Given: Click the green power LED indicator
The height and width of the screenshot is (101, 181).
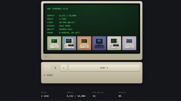Looking at the screenshot, I should tap(139, 57).
